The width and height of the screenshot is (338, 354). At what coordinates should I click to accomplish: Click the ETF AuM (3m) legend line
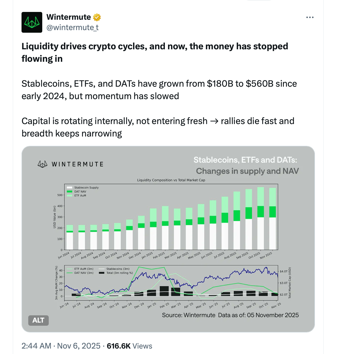(70, 269)
